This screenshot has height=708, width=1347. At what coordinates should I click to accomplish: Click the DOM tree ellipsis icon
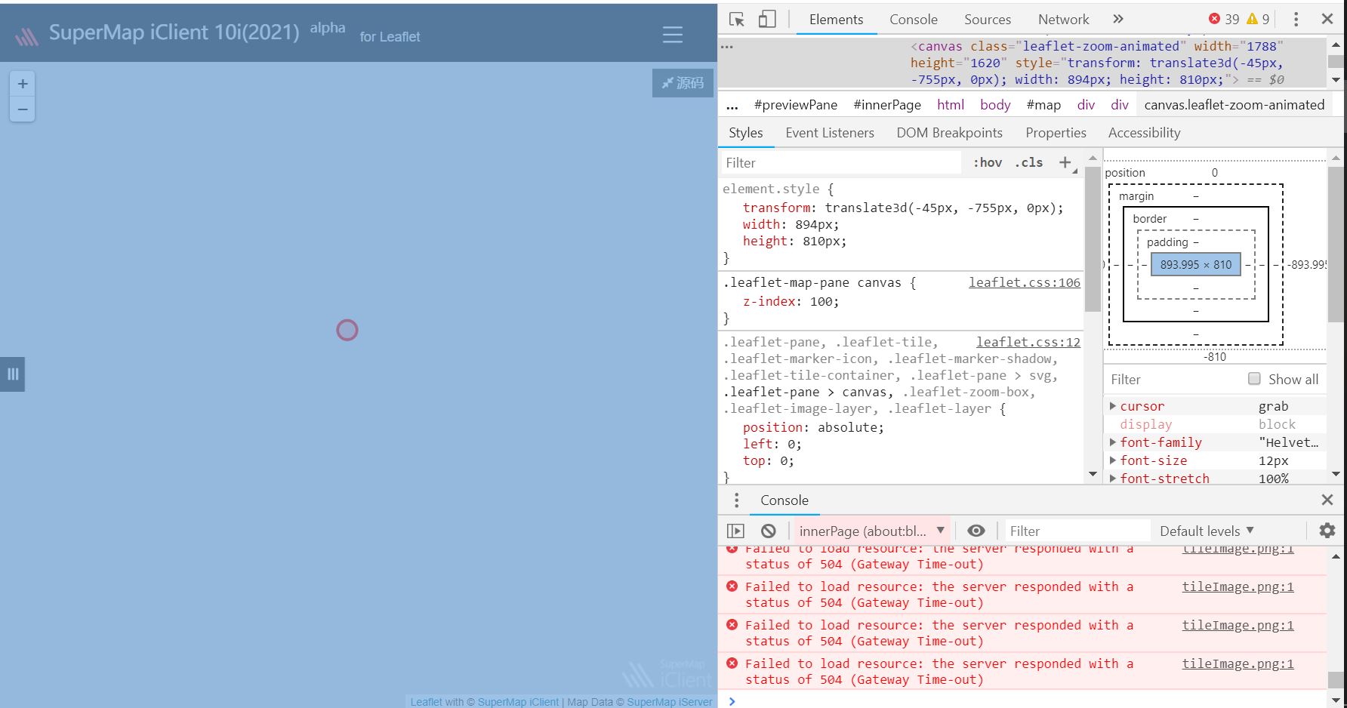tap(727, 47)
